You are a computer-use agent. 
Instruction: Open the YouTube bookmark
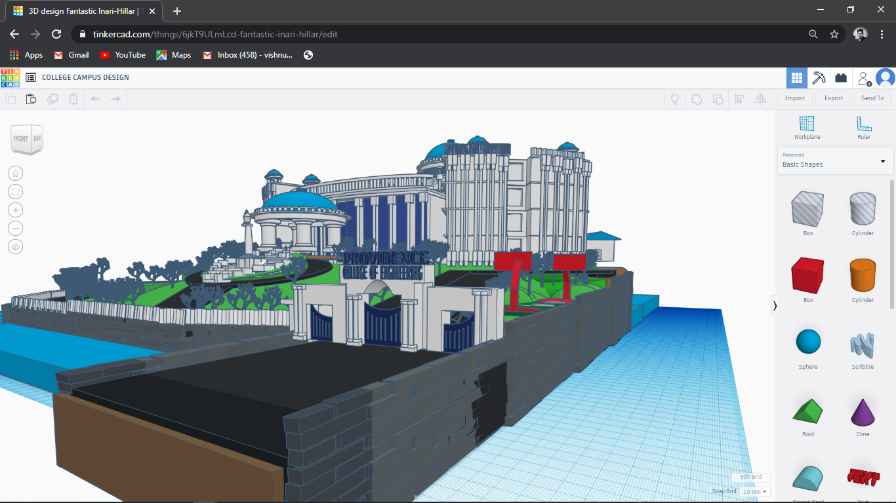coord(123,55)
